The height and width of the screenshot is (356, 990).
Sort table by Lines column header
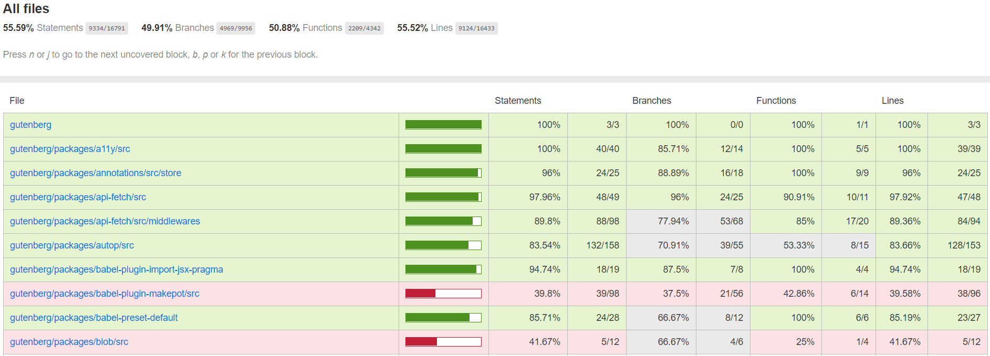tap(893, 101)
